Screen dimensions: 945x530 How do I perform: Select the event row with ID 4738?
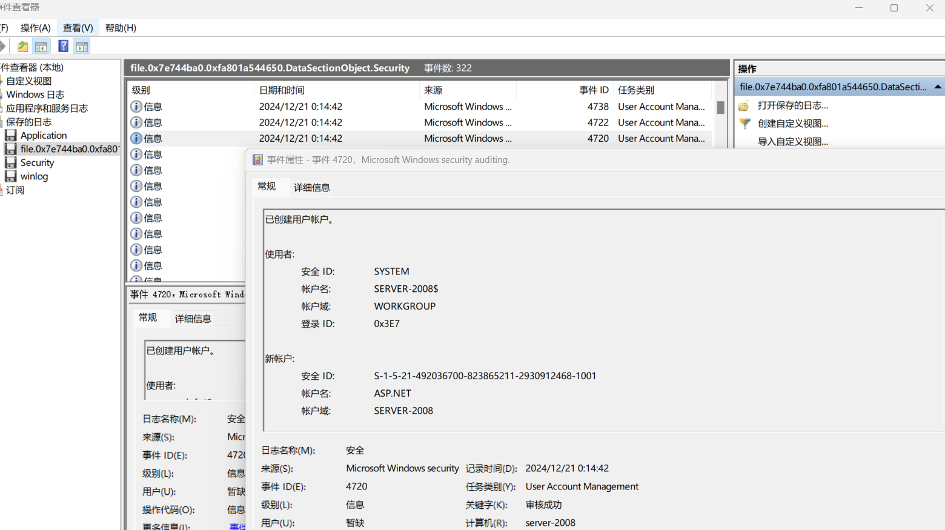pos(419,107)
